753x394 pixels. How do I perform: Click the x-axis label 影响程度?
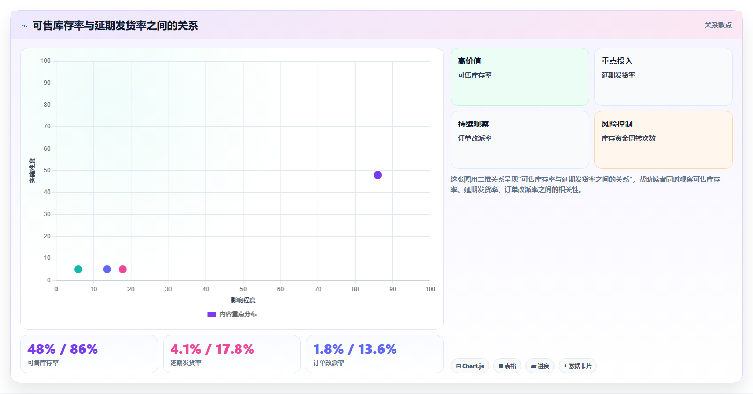[x=243, y=300]
